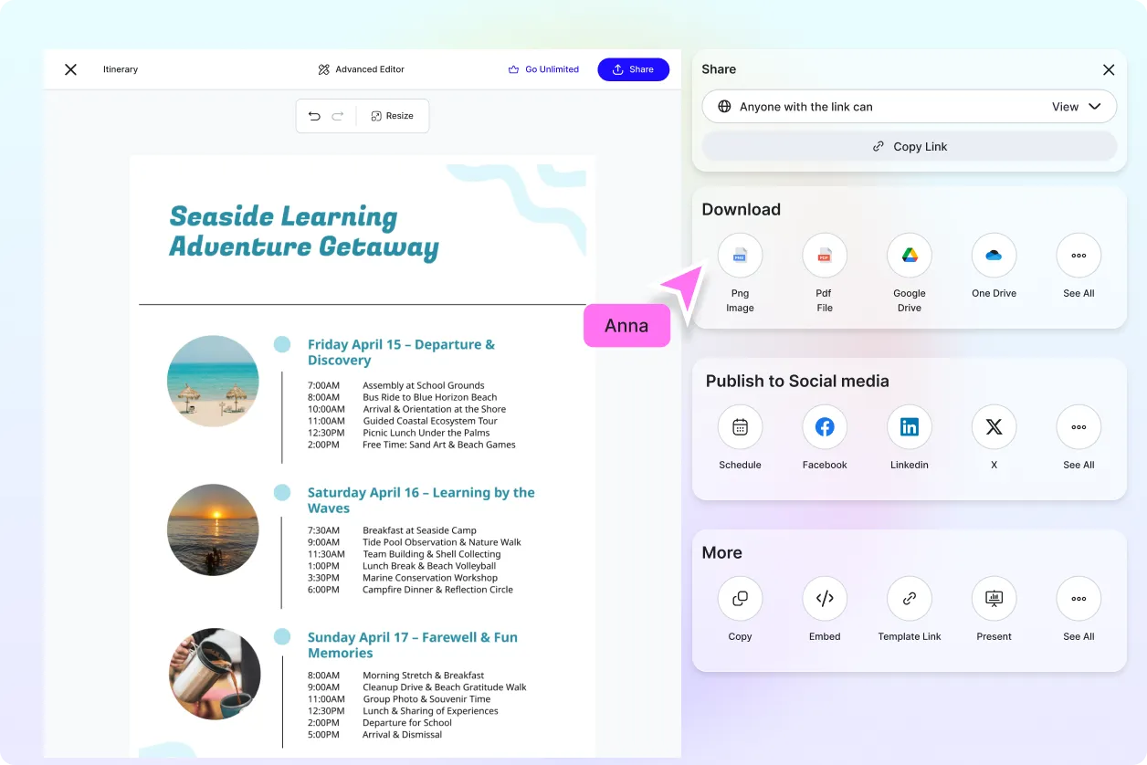The image size is (1147, 765).
Task: Switch to the Itinerary view
Action: pos(120,68)
